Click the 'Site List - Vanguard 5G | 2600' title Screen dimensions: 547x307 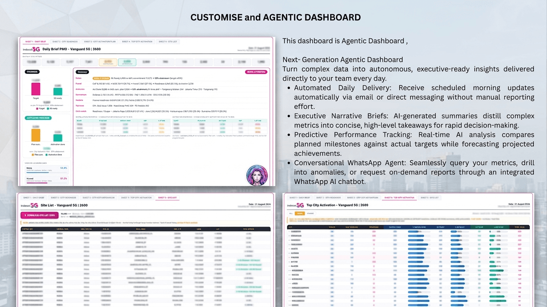[64, 205]
